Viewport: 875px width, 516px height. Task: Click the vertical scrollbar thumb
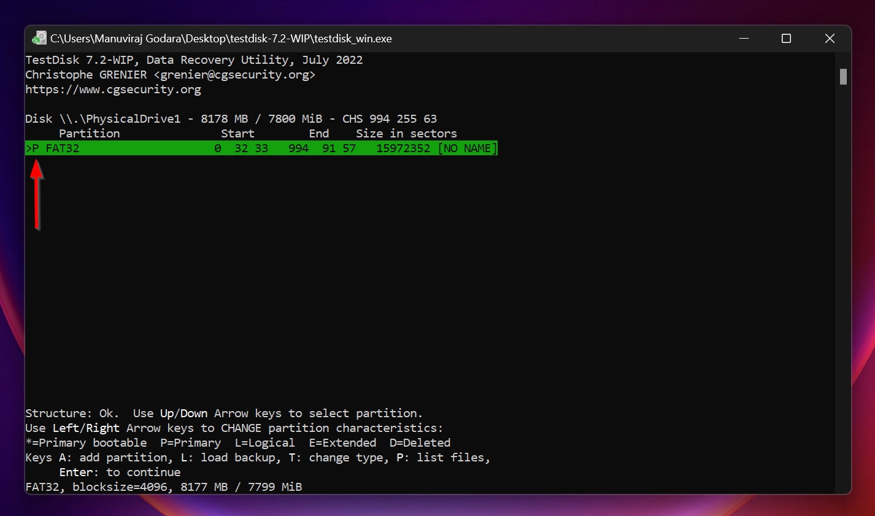[844, 77]
